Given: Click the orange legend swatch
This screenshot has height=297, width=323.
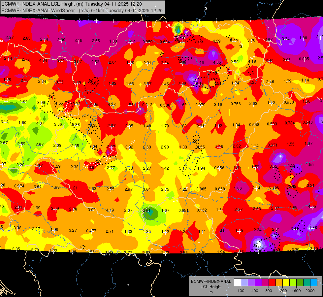Looking at the screenshot, I should coord(279,282).
